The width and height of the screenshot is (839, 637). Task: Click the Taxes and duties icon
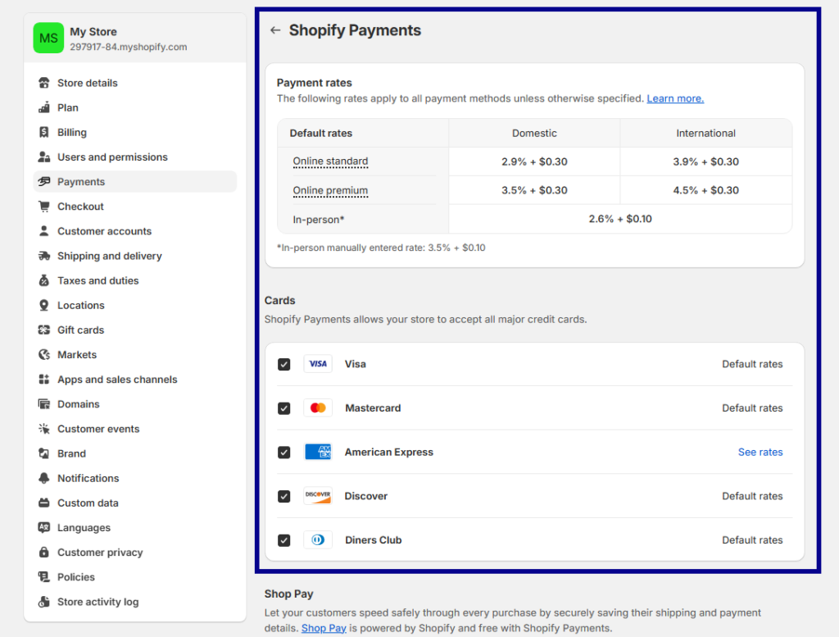[44, 280]
